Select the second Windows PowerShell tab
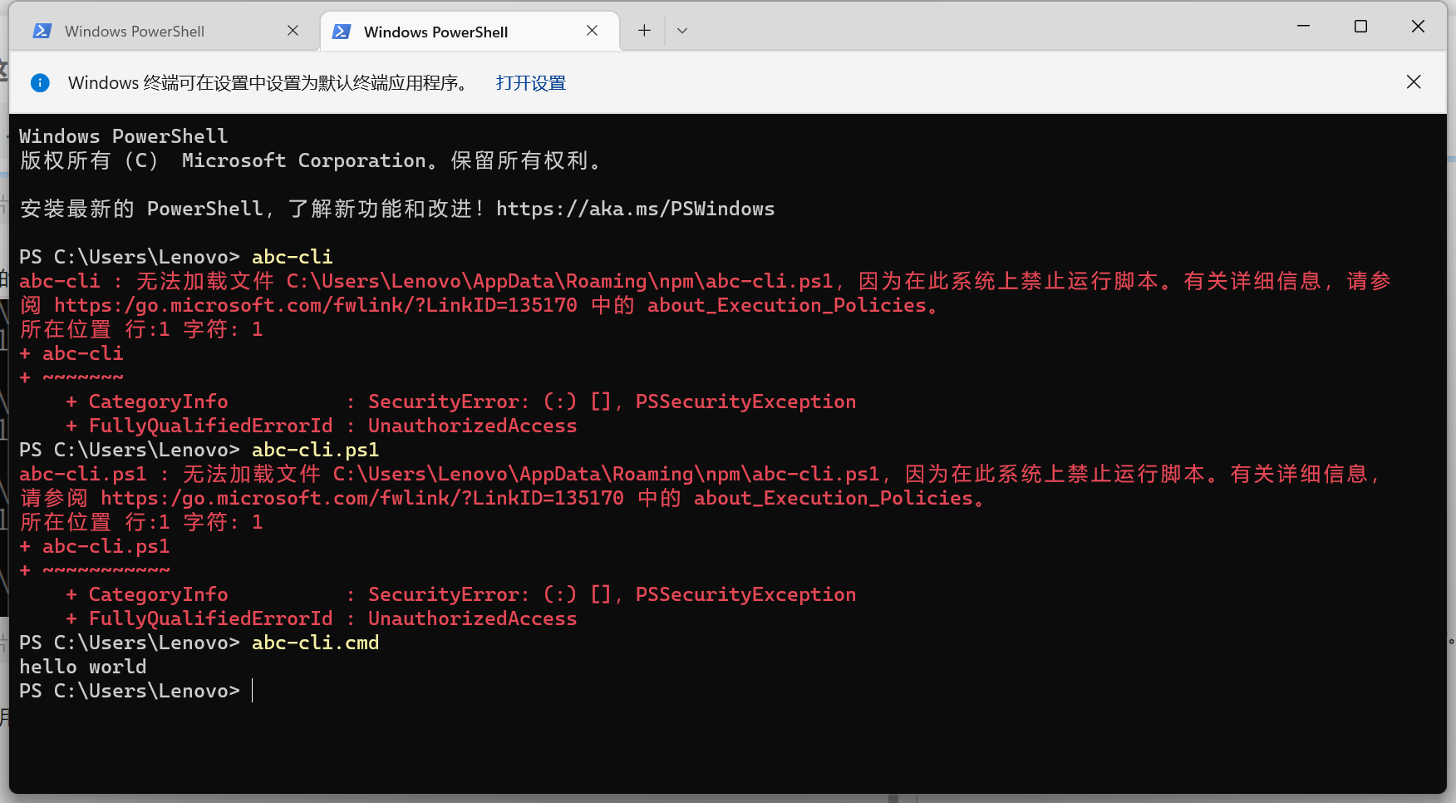The height and width of the screenshot is (803, 1456). click(470, 32)
